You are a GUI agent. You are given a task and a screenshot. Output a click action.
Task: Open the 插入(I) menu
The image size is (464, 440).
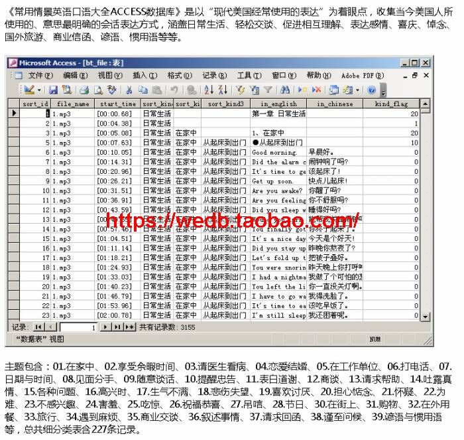coord(145,76)
